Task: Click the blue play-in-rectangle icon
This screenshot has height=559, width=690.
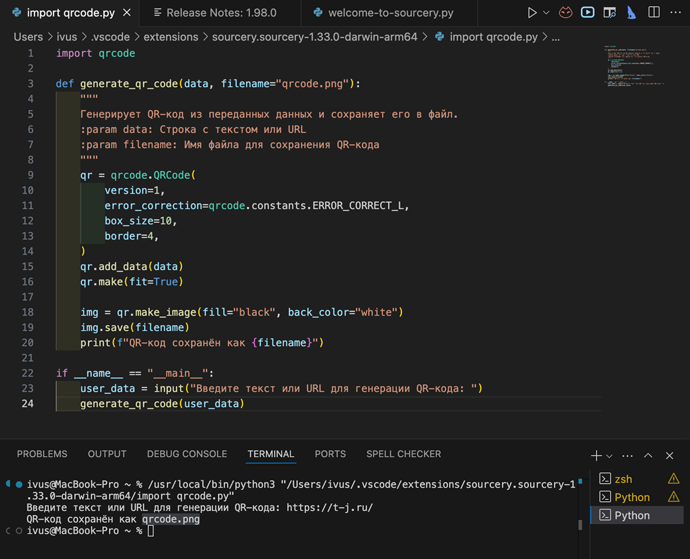Action: point(587,12)
